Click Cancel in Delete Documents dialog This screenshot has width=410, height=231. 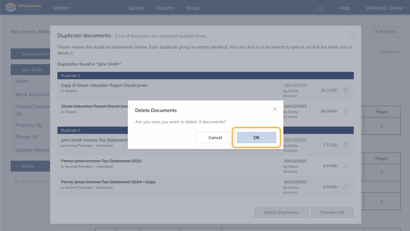point(215,138)
